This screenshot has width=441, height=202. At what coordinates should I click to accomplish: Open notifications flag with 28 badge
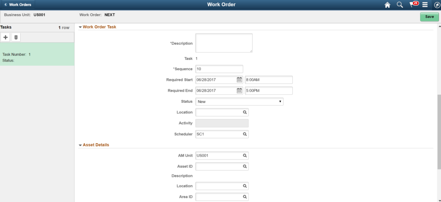pos(413,5)
